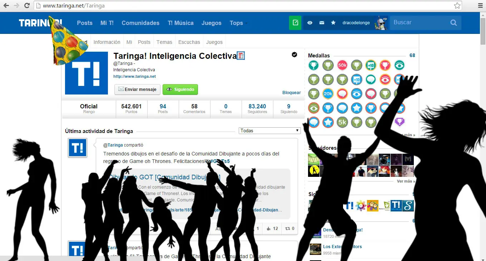486x261 pixels.
Task: Open the colorful flower followed-user avatar
Action: [x=361, y=205]
